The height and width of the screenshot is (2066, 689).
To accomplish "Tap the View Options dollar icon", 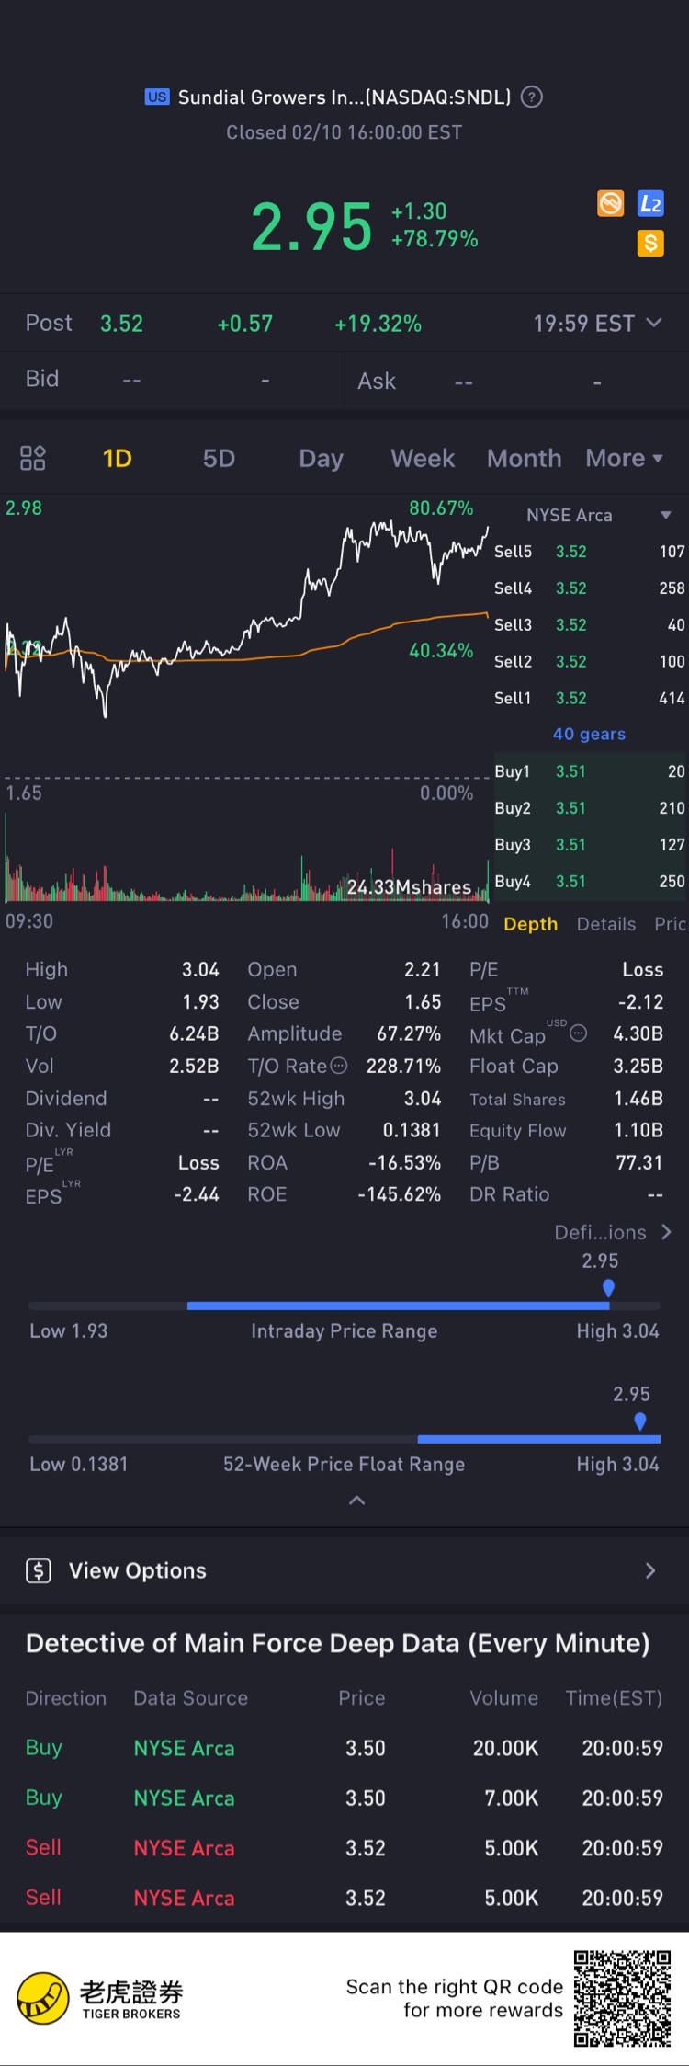I will pos(39,1570).
